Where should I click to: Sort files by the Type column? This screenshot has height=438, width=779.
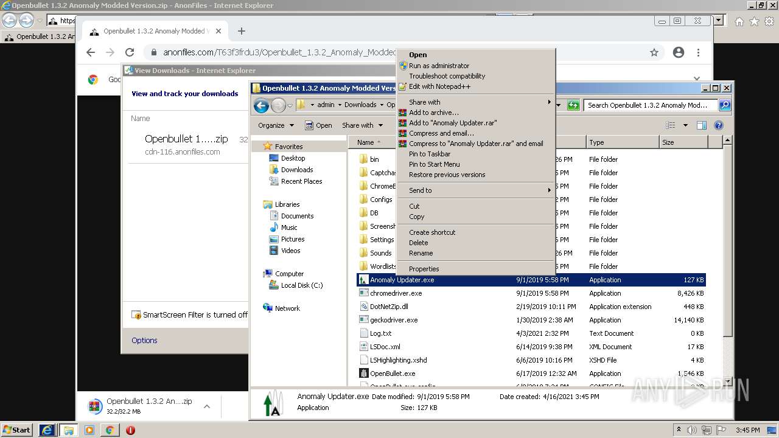622,142
